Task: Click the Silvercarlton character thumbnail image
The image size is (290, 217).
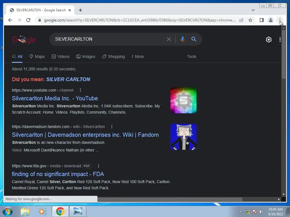Action: tap(184, 137)
